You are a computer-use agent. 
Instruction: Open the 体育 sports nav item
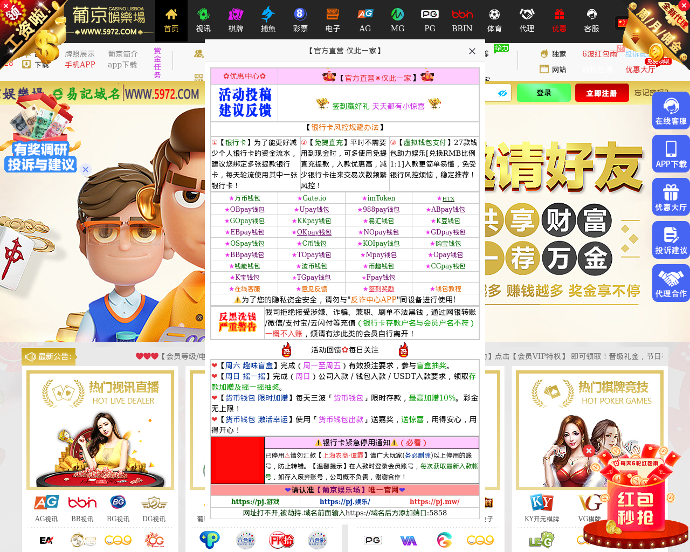point(494,20)
